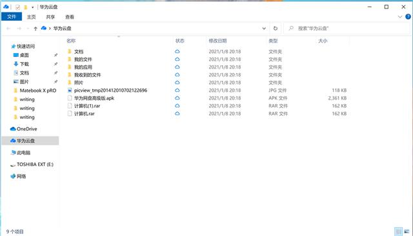Select the 计算机.rar file
This screenshot has height=236, width=413.
pyautogui.click(x=85, y=114)
